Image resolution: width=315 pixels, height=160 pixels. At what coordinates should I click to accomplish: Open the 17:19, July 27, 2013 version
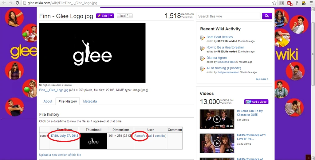(x=64, y=136)
